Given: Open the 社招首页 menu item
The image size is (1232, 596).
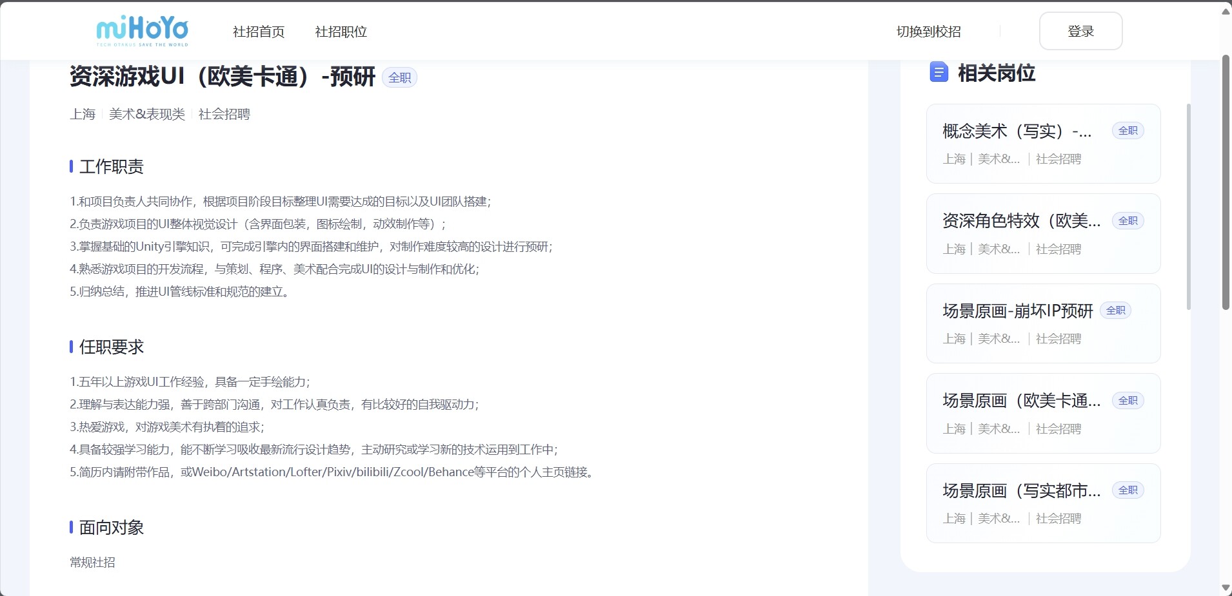Looking at the screenshot, I should pyautogui.click(x=258, y=32).
